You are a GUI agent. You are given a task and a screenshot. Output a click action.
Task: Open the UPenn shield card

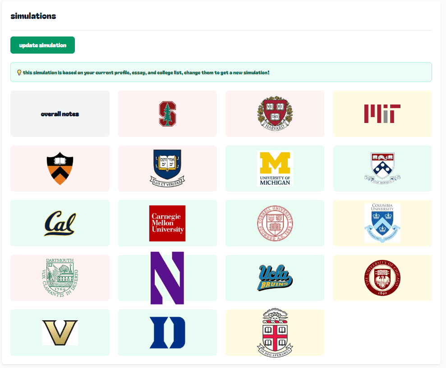tap(382, 168)
